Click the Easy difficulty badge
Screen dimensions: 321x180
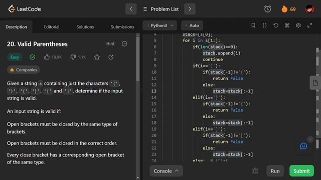tap(15, 57)
